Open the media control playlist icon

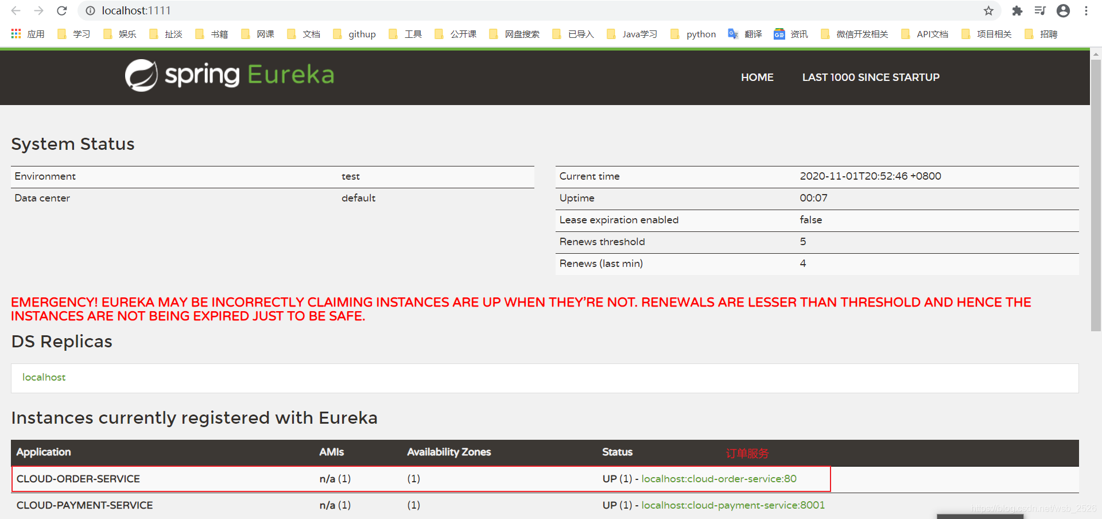pos(1040,11)
